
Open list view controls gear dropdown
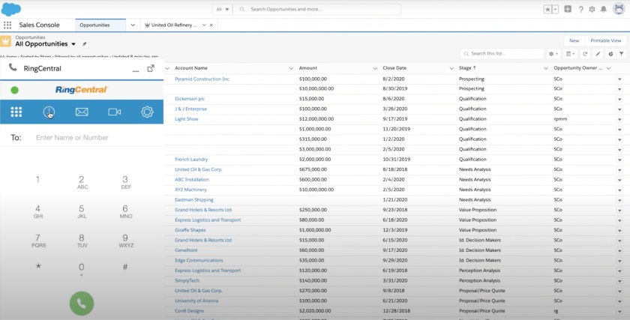click(x=553, y=54)
